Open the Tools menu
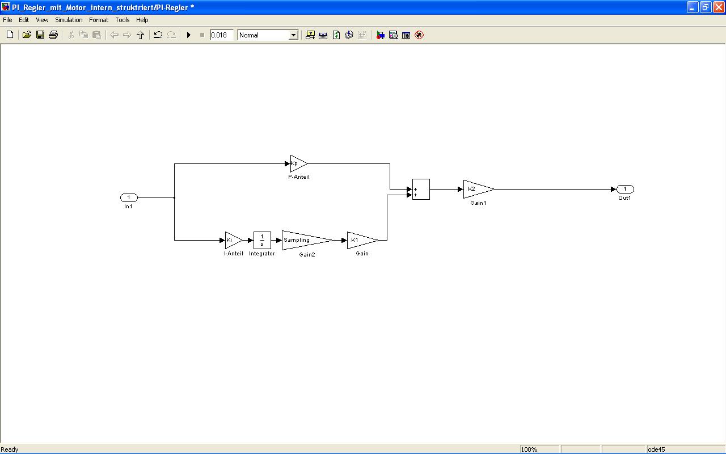 coord(123,20)
